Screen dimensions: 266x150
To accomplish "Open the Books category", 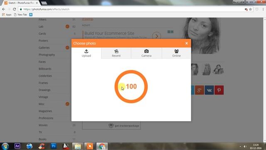I will click(x=42, y=139).
